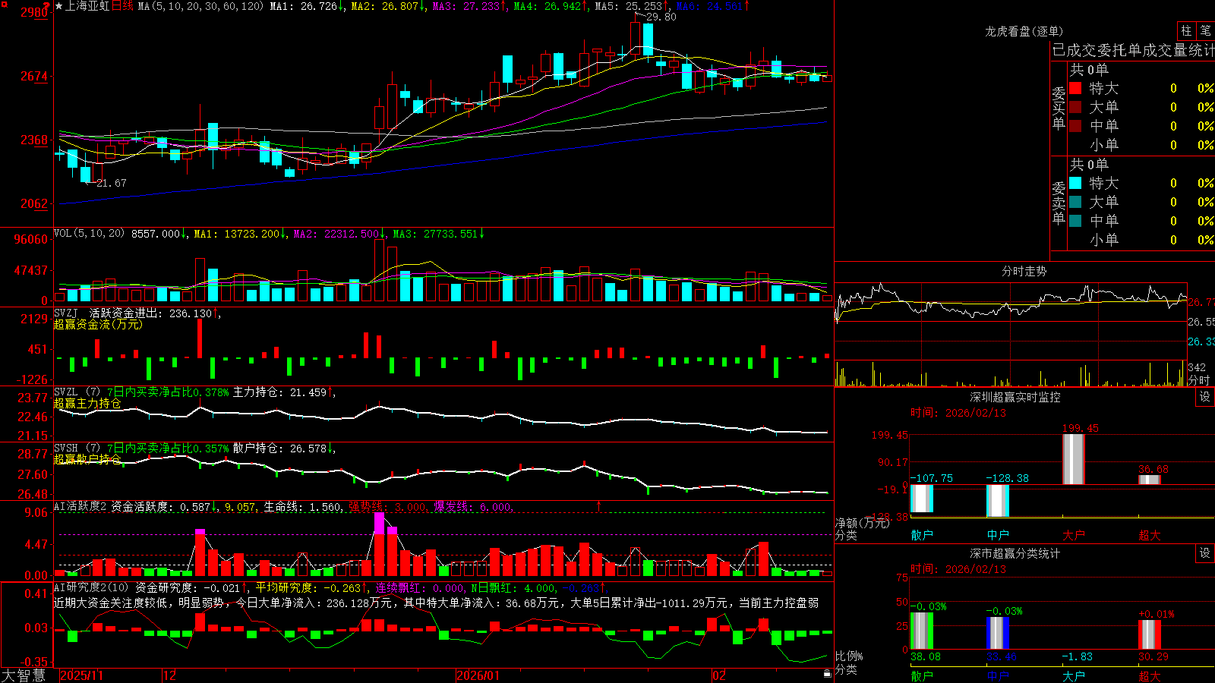Click the teal 大单 sell-order swatch
This screenshot has height=683, width=1215.
[1075, 202]
